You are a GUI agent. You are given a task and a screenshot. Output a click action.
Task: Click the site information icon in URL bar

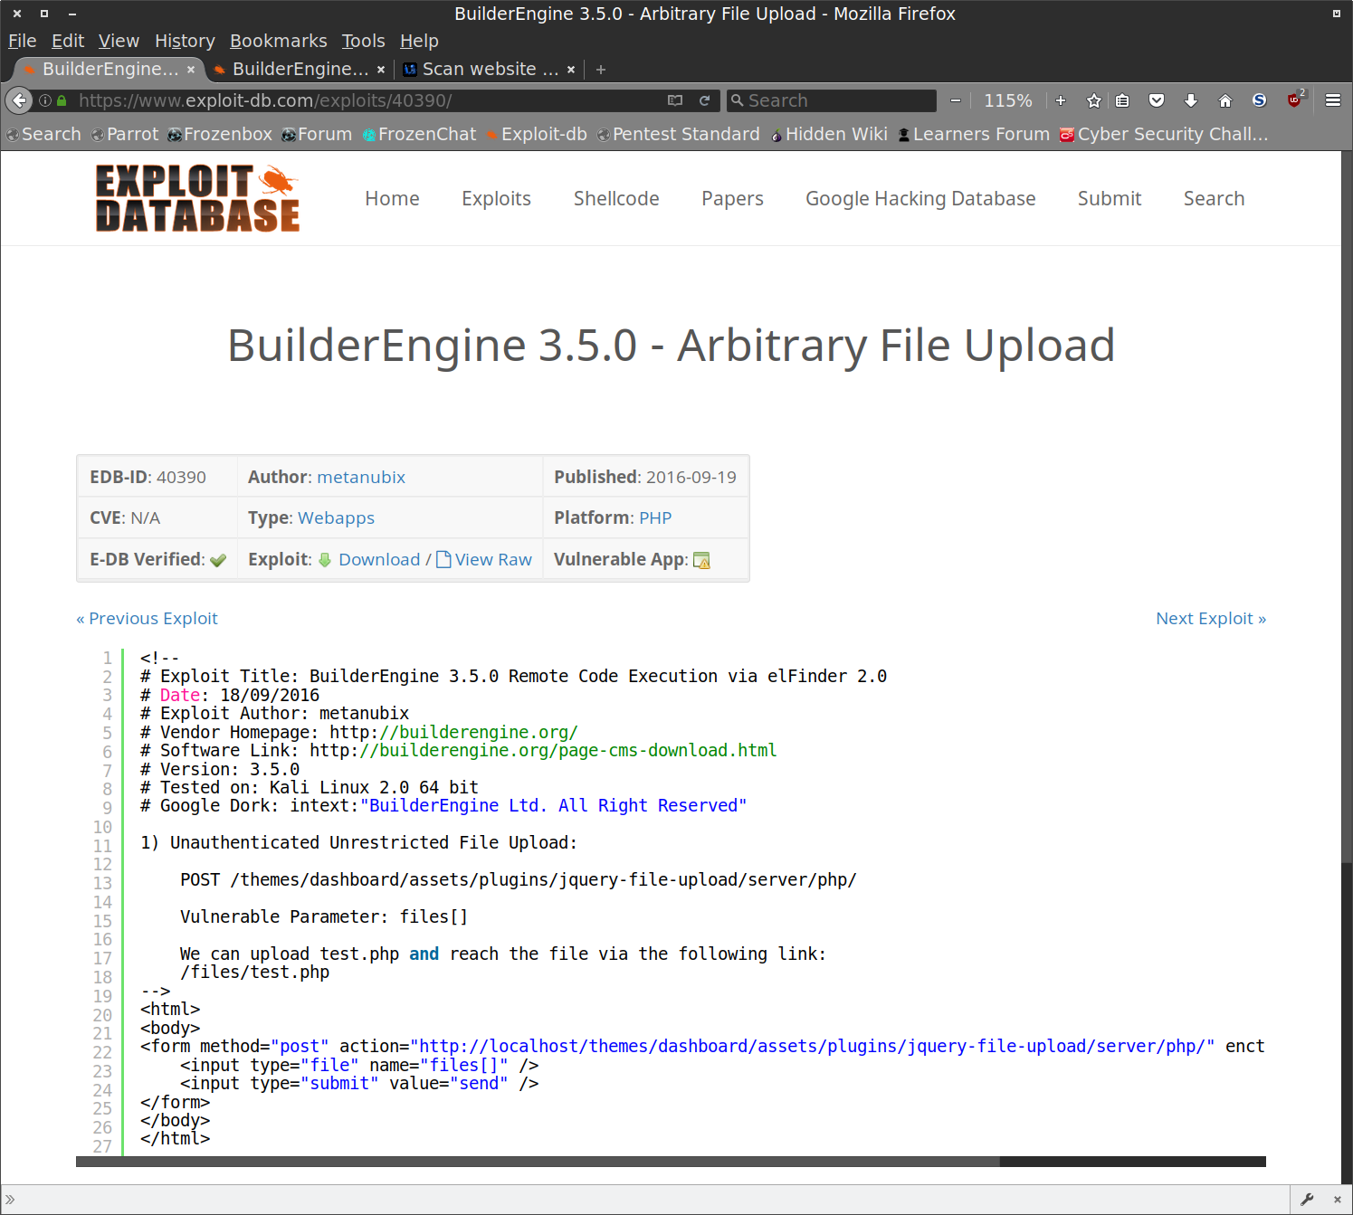45,100
